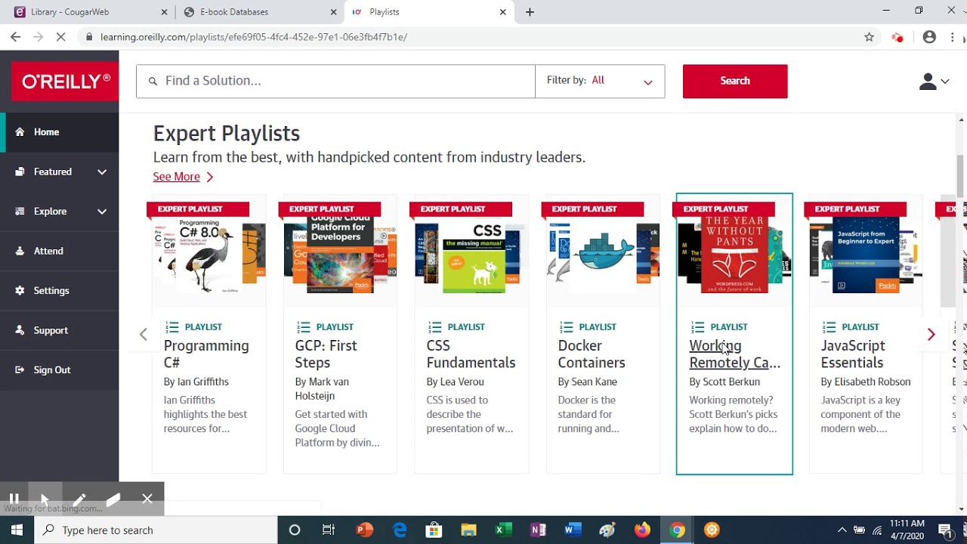
Task: Open the Windows Start menu
Action: pyautogui.click(x=17, y=530)
